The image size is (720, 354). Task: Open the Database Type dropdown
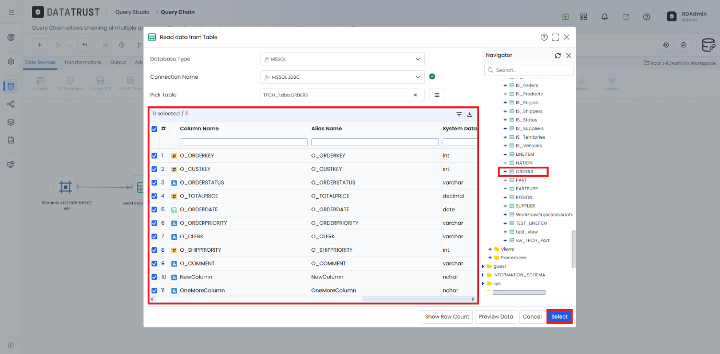pos(342,59)
